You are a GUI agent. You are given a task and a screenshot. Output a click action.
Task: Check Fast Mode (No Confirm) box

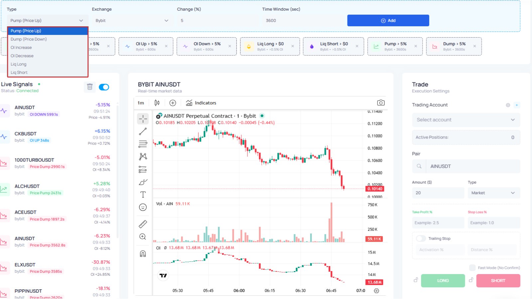coord(472,268)
